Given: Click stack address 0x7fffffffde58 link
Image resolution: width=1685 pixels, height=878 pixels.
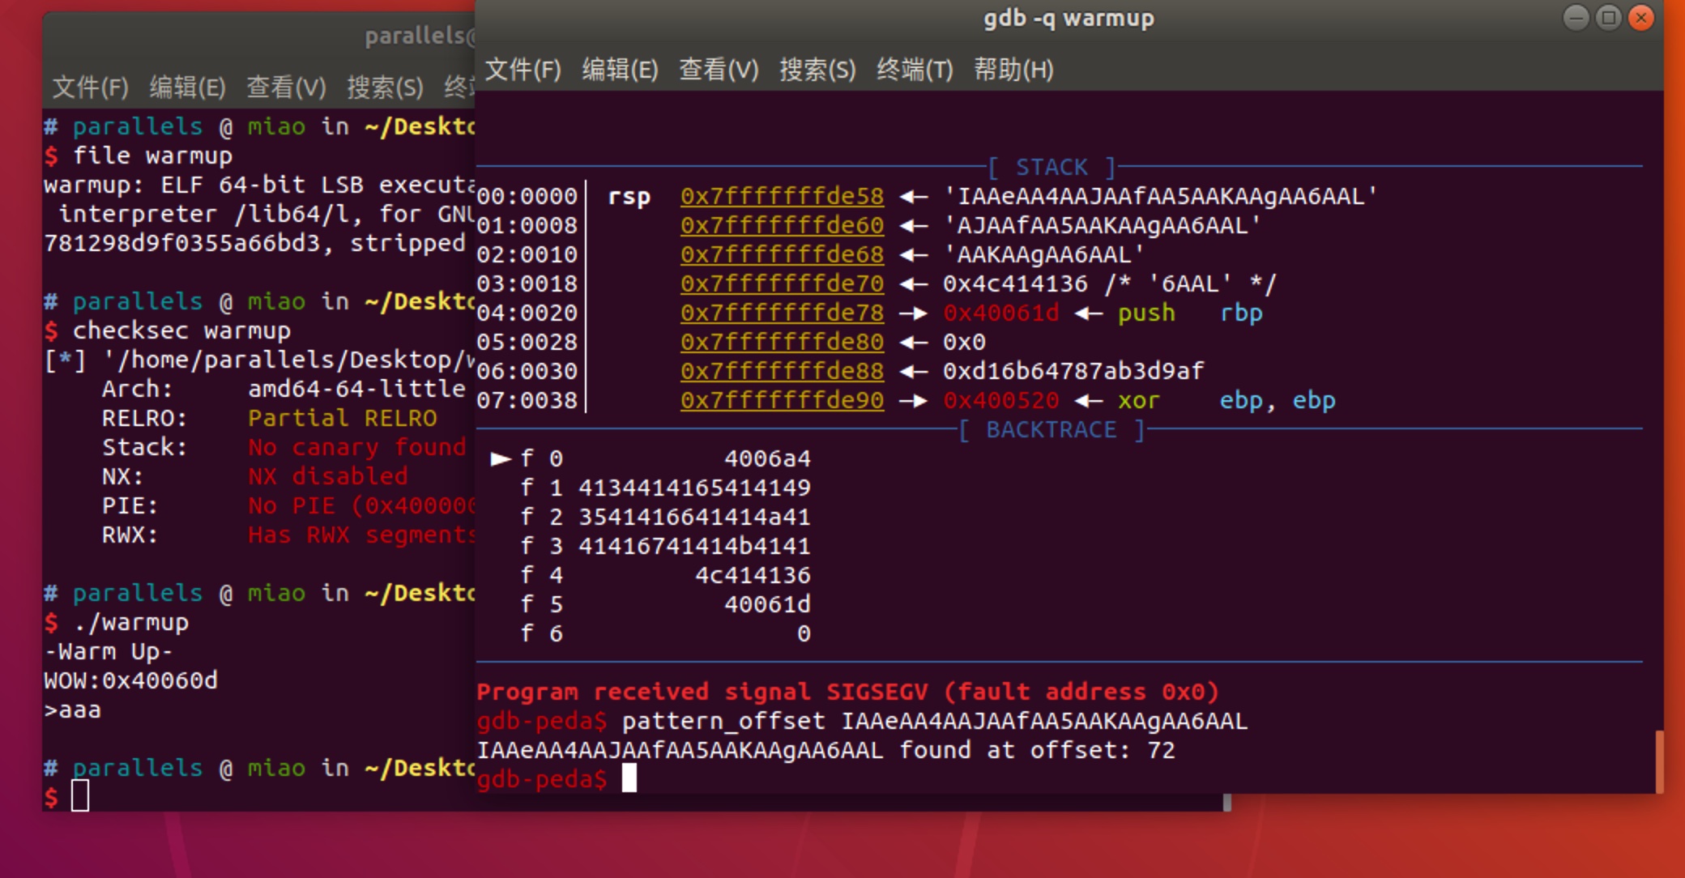Looking at the screenshot, I should pyautogui.click(x=782, y=197).
